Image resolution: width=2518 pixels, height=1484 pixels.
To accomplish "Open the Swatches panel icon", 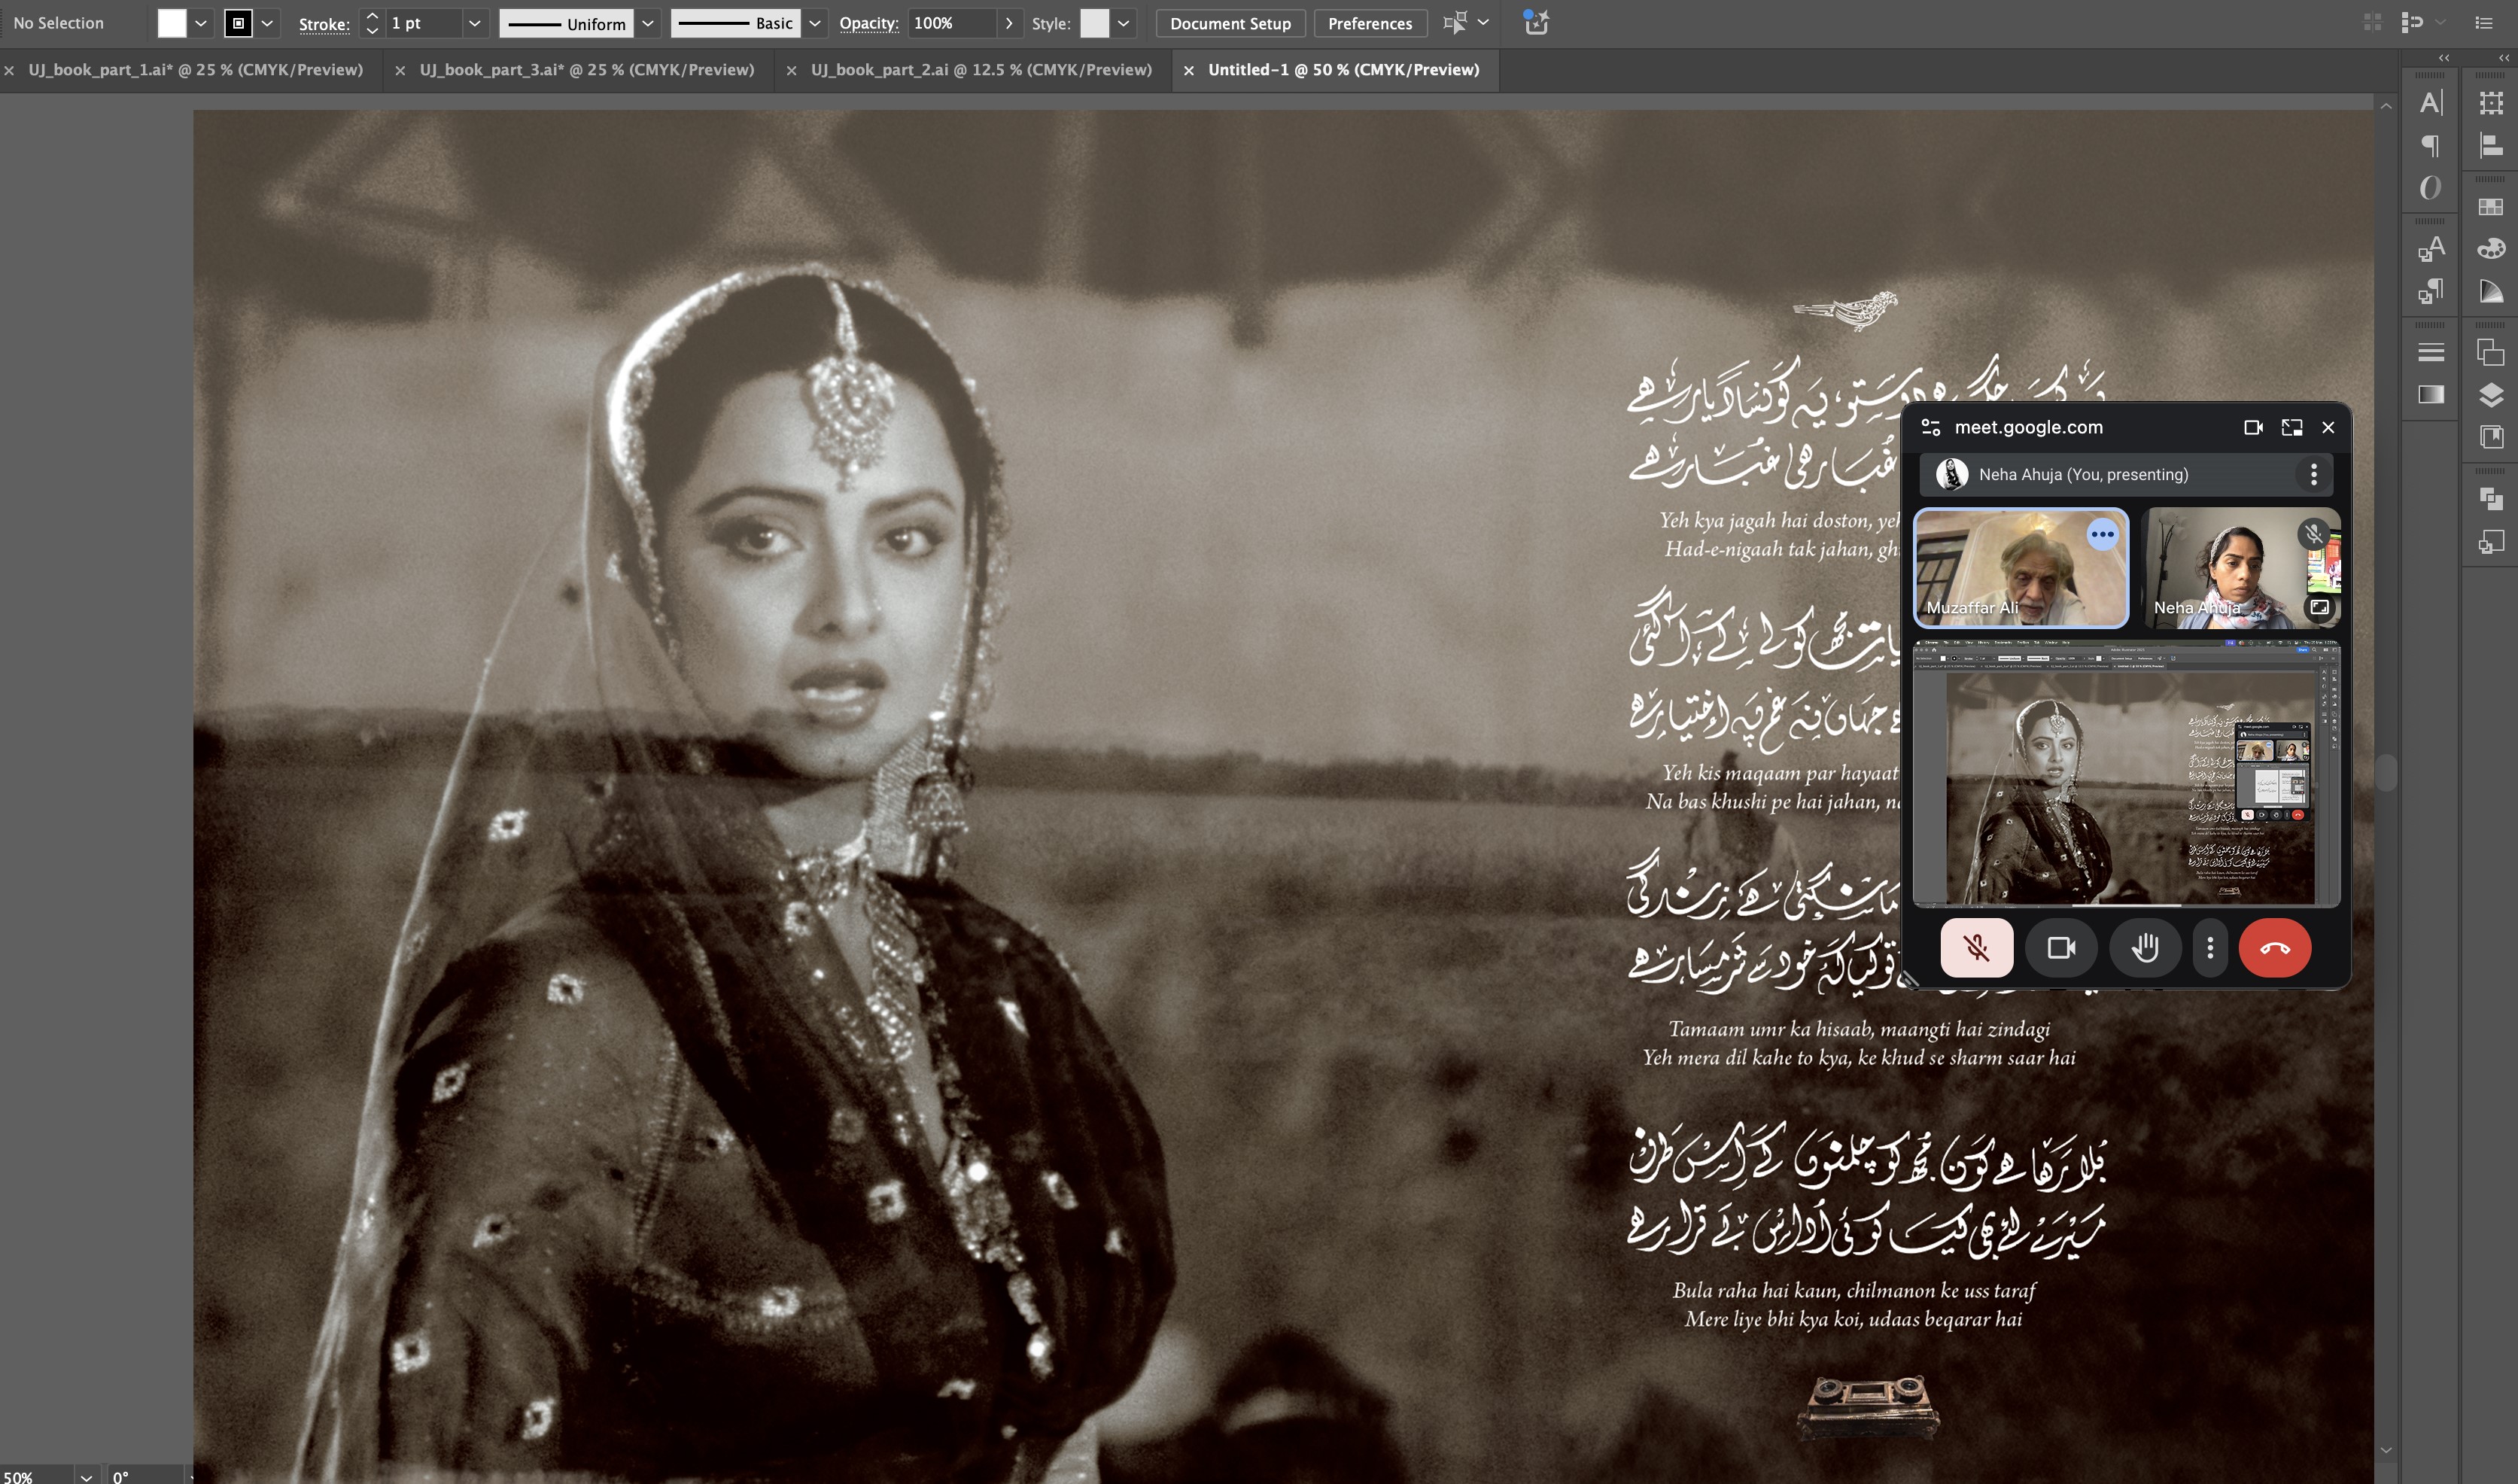I will [x=2491, y=206].
